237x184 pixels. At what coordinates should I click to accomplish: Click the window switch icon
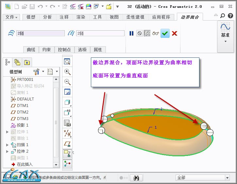point(96,6)
